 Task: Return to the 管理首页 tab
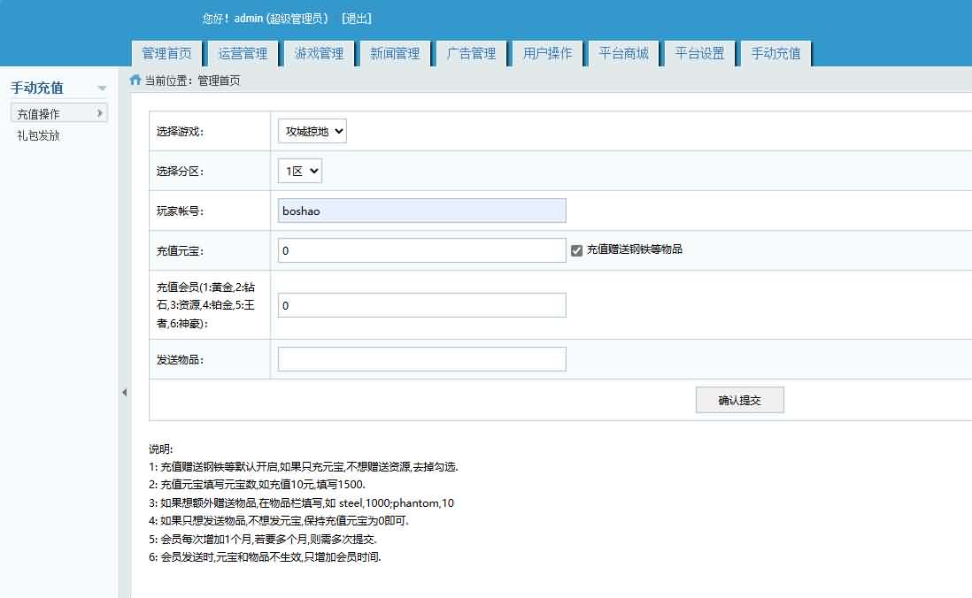[x=166, y=53]
